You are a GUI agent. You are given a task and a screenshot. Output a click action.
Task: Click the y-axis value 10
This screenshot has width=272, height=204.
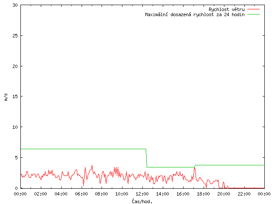click(15, 127)
